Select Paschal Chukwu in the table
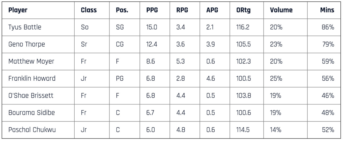Image resolution: width=343 pixels, height=141 pixels. [32, 130]
